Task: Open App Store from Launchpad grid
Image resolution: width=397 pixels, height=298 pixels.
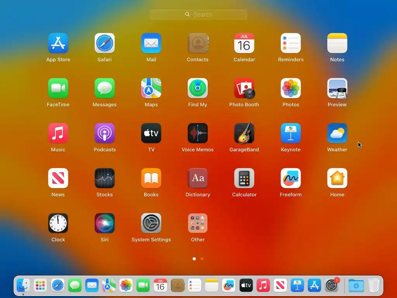Action: point(58,43)
